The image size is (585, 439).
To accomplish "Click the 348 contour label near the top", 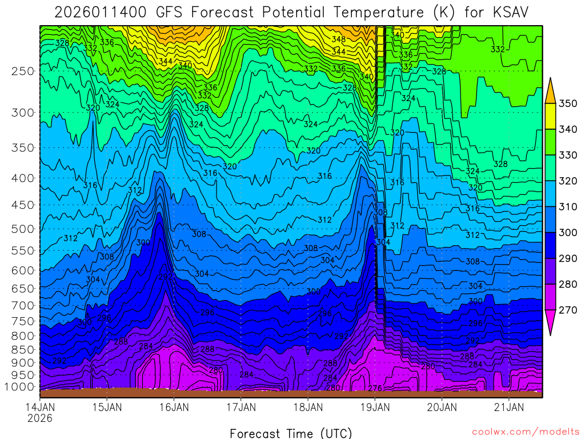I will [x=338, y=39].
